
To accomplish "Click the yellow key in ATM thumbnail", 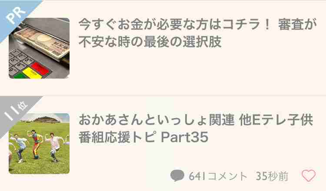I will coord(32,73).
